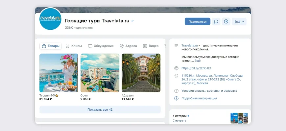The height and width of the screenshot is (131, 286).
Task: Click the verified checkmark beside community name
Action: click(x=132, y=21)
